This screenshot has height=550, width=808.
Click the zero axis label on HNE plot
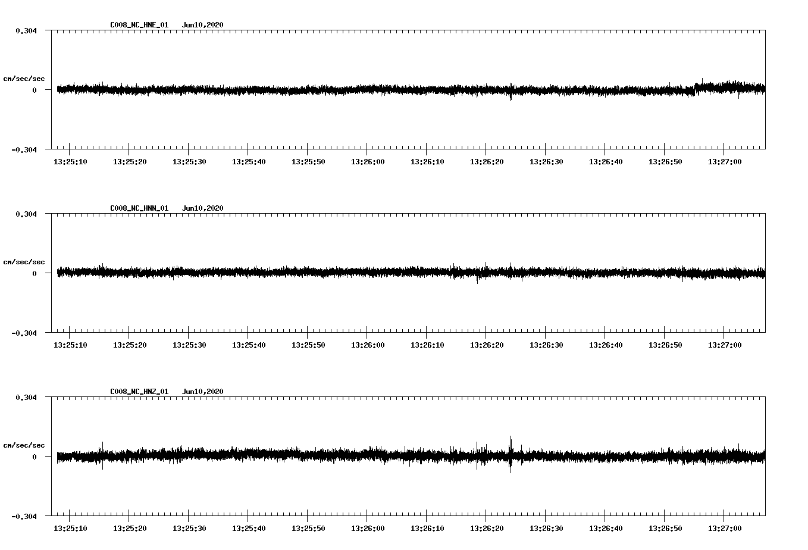(x=35, y=90)
